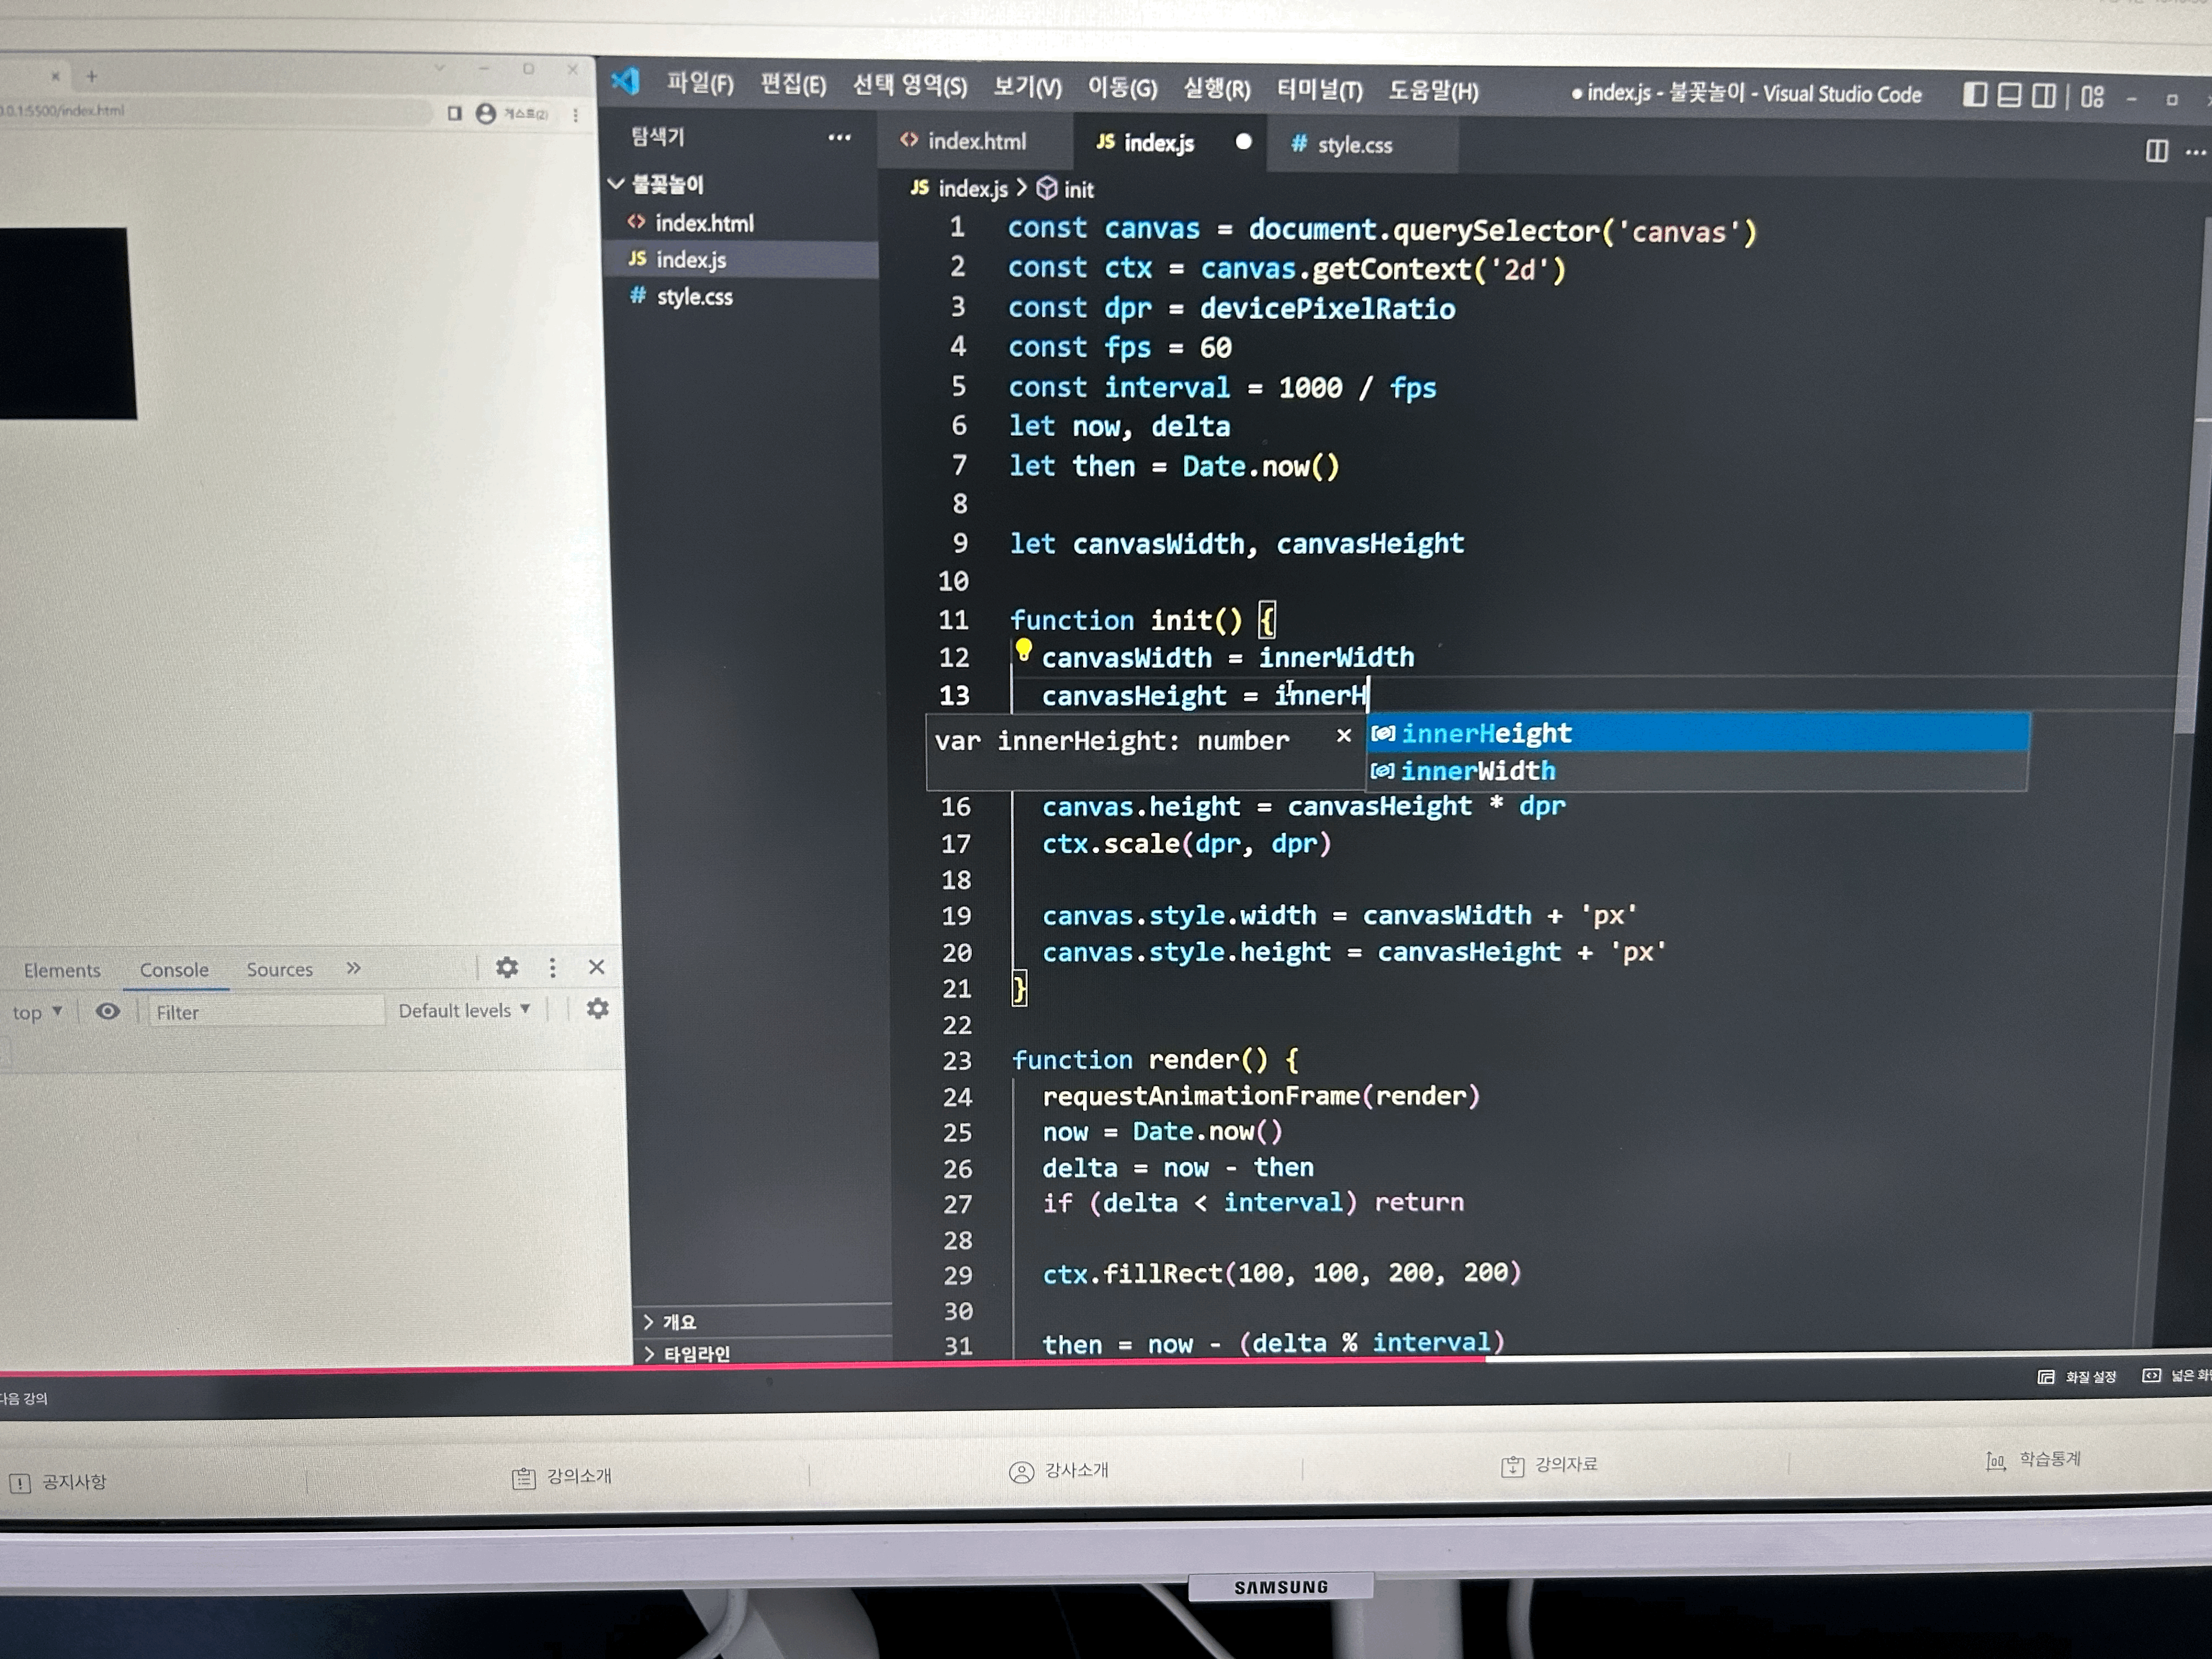Click the init breadcrumb symbol
The height and width of the screenshot is (1659, 2212).
(1065, 189)
